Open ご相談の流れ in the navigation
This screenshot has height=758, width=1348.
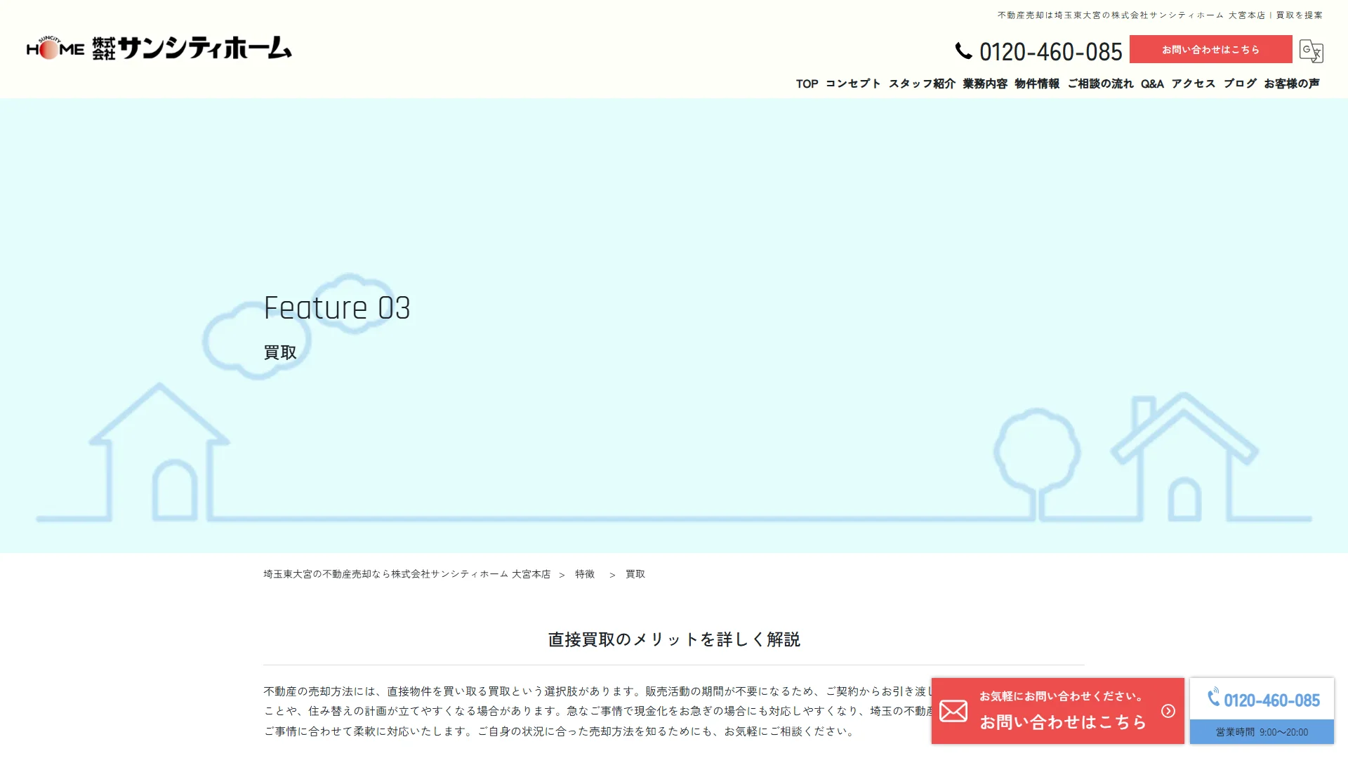point(1100,84)
